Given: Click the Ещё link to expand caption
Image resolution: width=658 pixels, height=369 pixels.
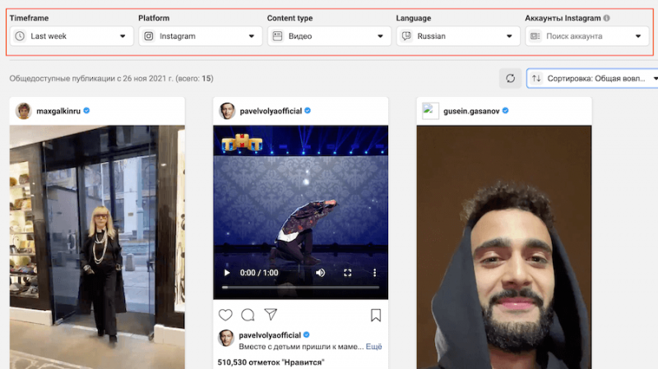Looking at the screenshot, I should tap(373, 347).
